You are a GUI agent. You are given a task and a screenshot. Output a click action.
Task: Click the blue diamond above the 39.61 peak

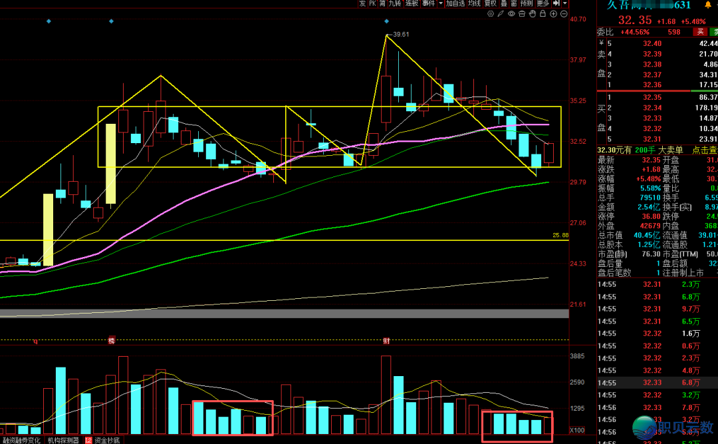386,21
